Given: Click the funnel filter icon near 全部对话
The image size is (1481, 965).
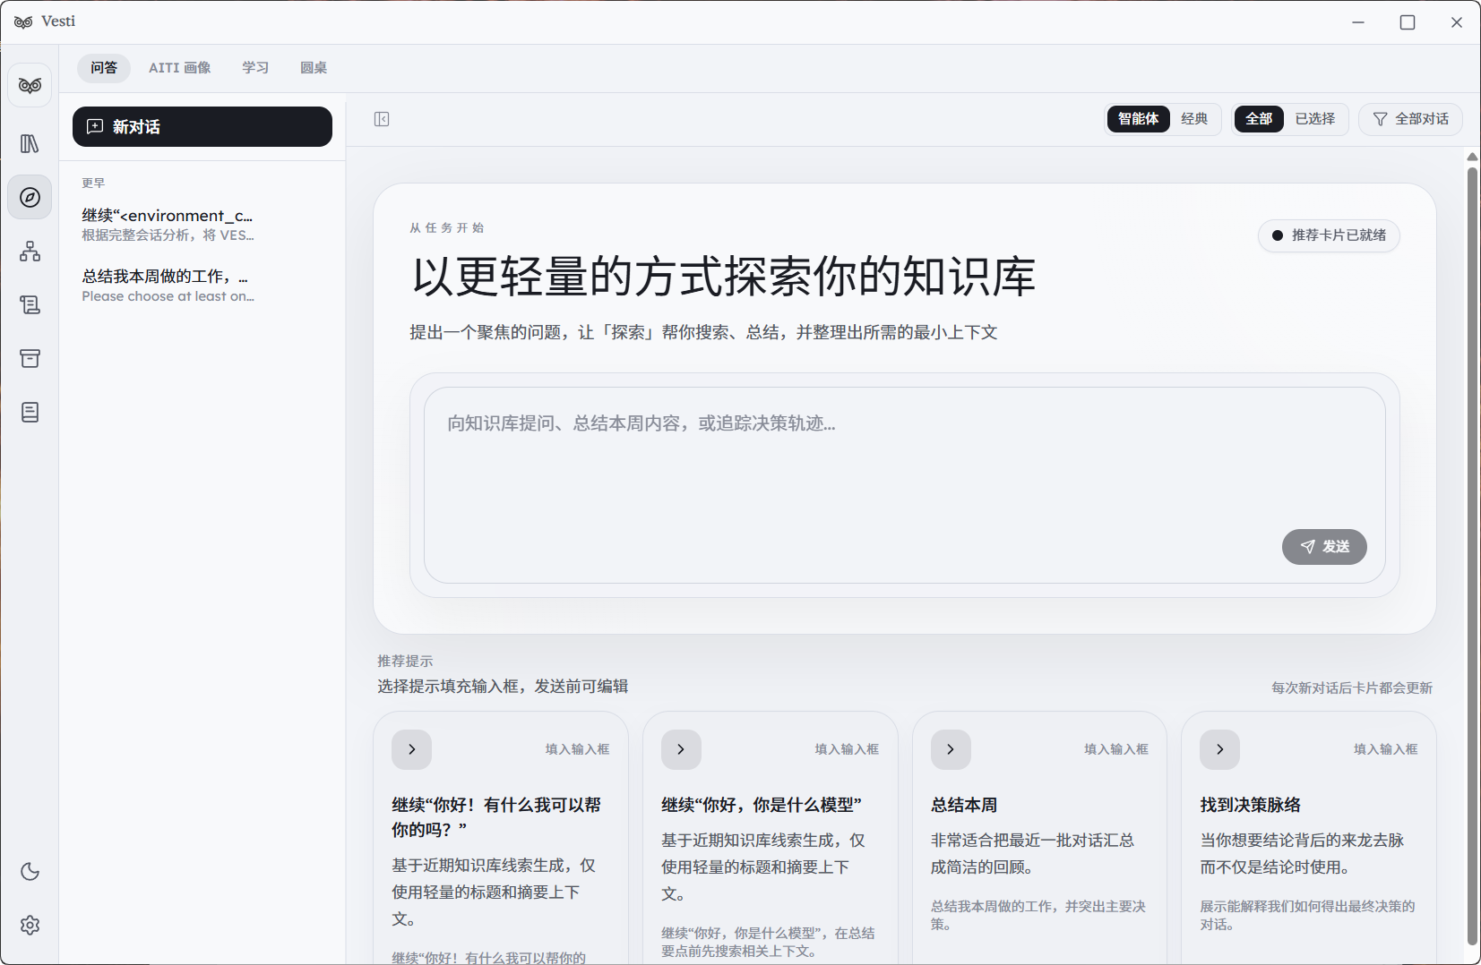Looking at the screenshot, I should coord(1381,119).
